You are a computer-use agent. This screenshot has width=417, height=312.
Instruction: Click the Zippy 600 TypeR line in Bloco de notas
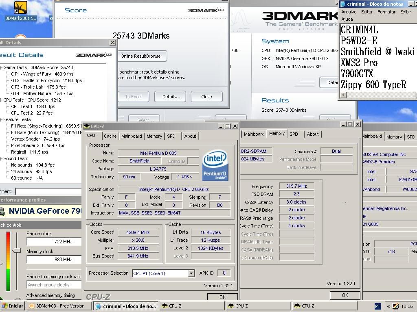point(373,85)
